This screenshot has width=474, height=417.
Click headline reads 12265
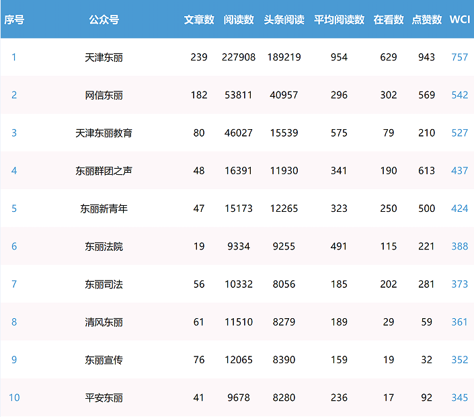coord(284,208)
